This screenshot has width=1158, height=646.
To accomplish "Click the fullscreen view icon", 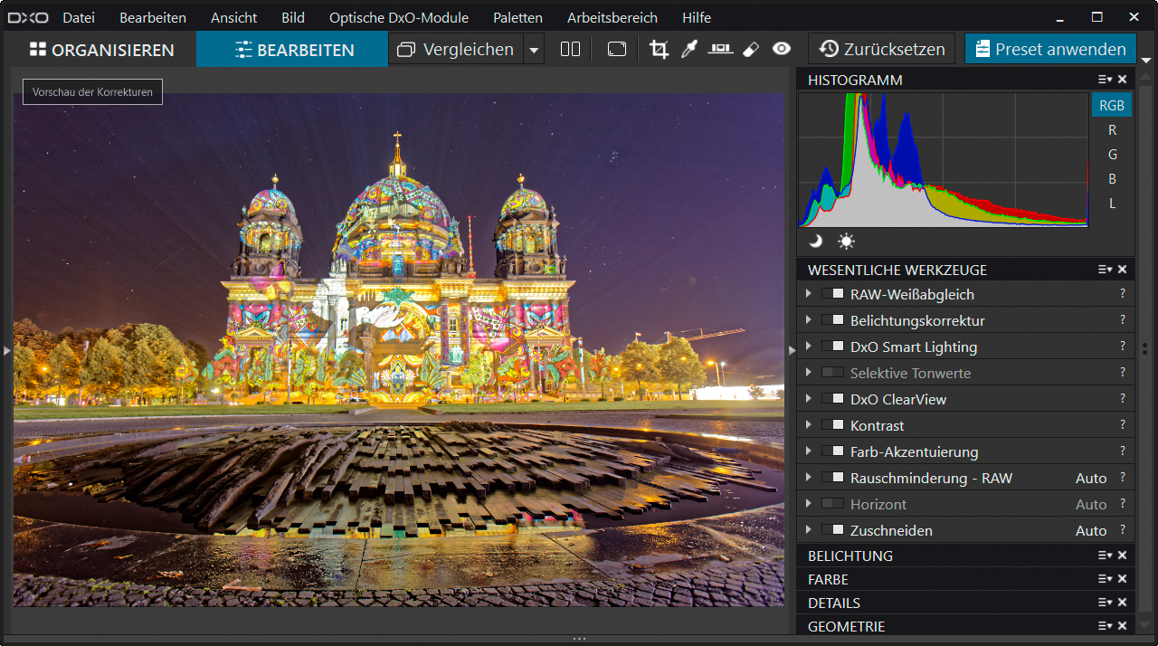I will [617, 50].
